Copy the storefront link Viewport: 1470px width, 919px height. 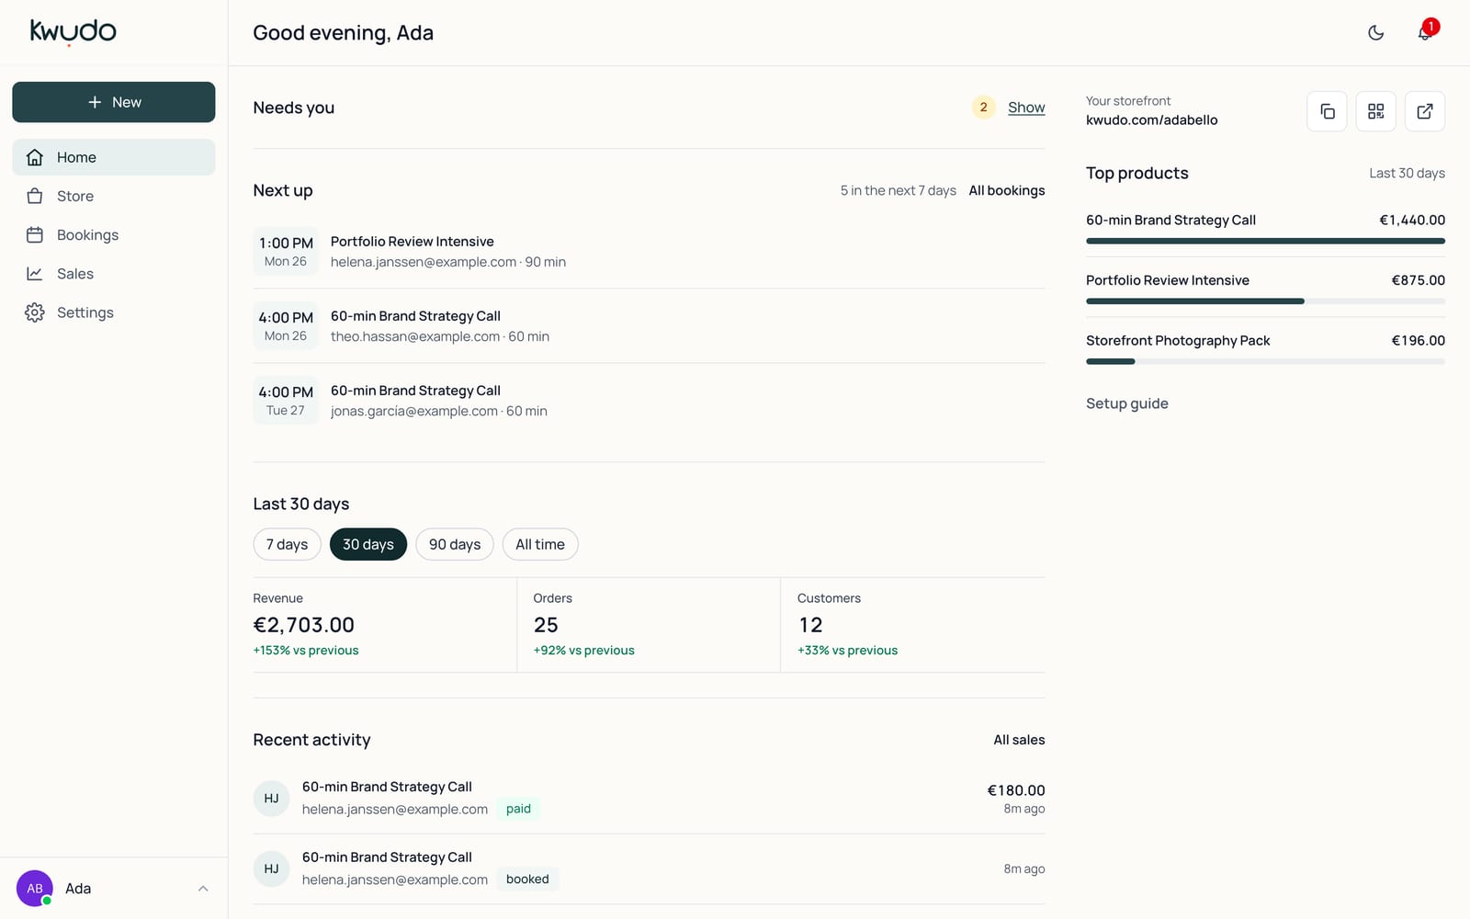point(1327,111)
